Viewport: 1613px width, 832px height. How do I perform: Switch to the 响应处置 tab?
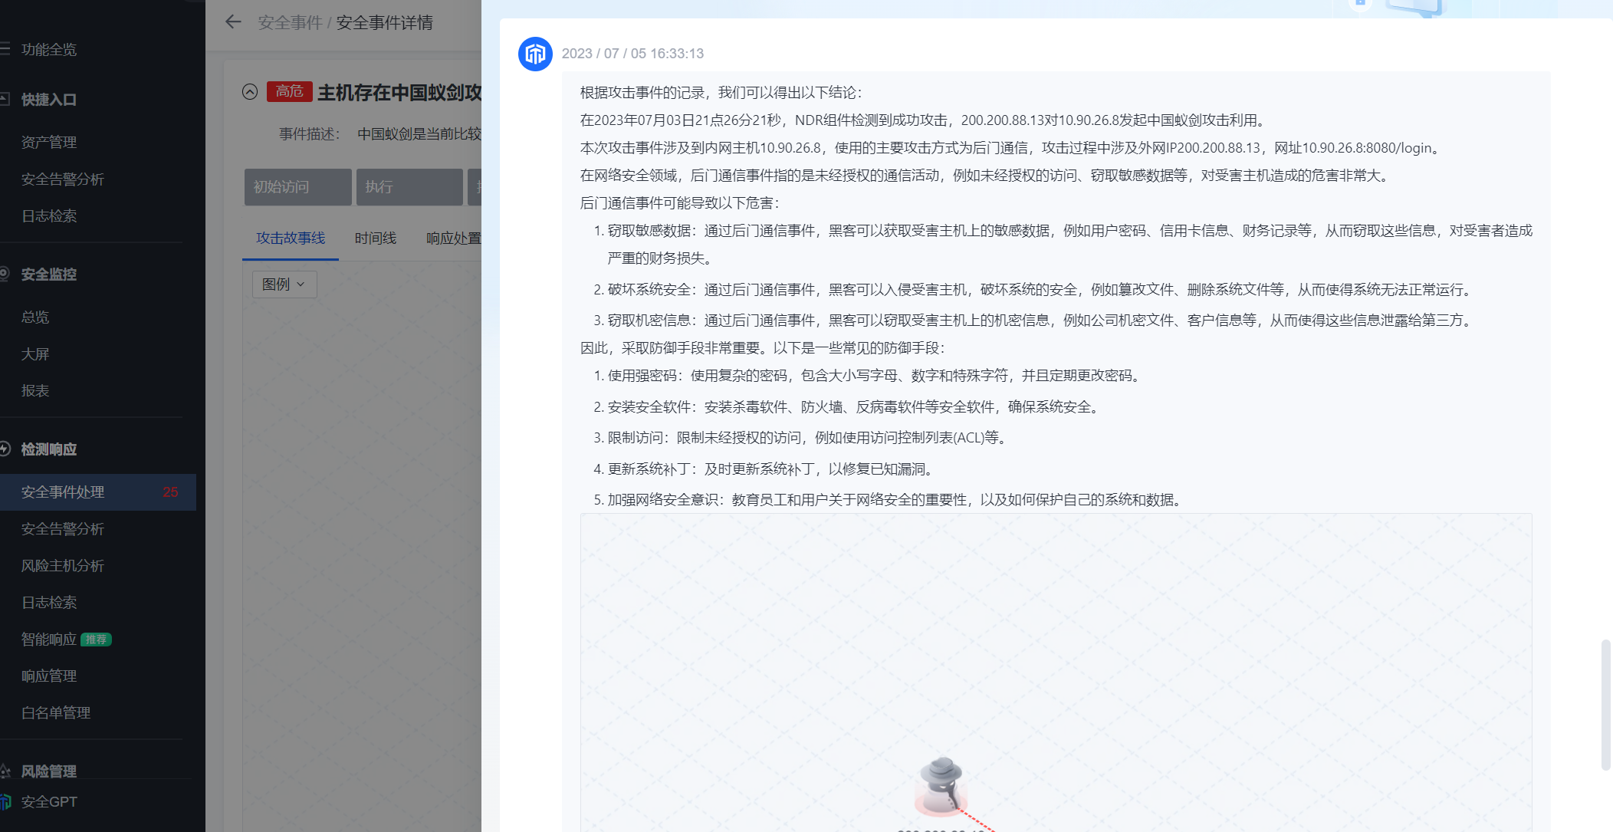[455, 238]
